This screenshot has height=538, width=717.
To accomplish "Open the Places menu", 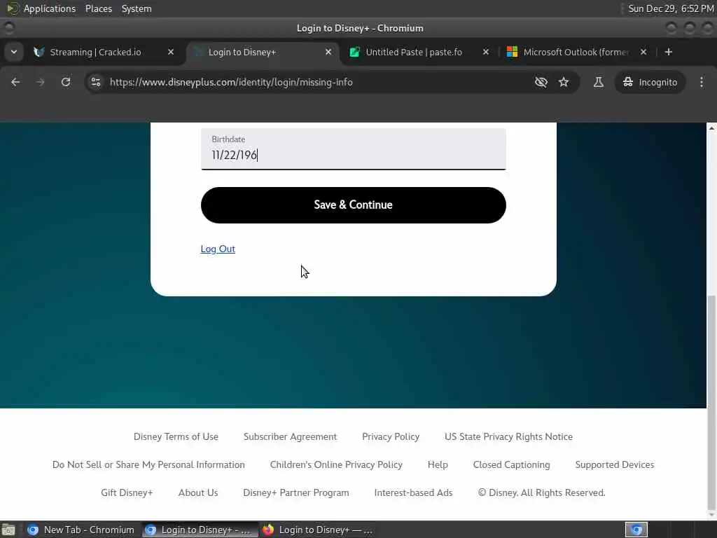I will [x=98, y=8].
